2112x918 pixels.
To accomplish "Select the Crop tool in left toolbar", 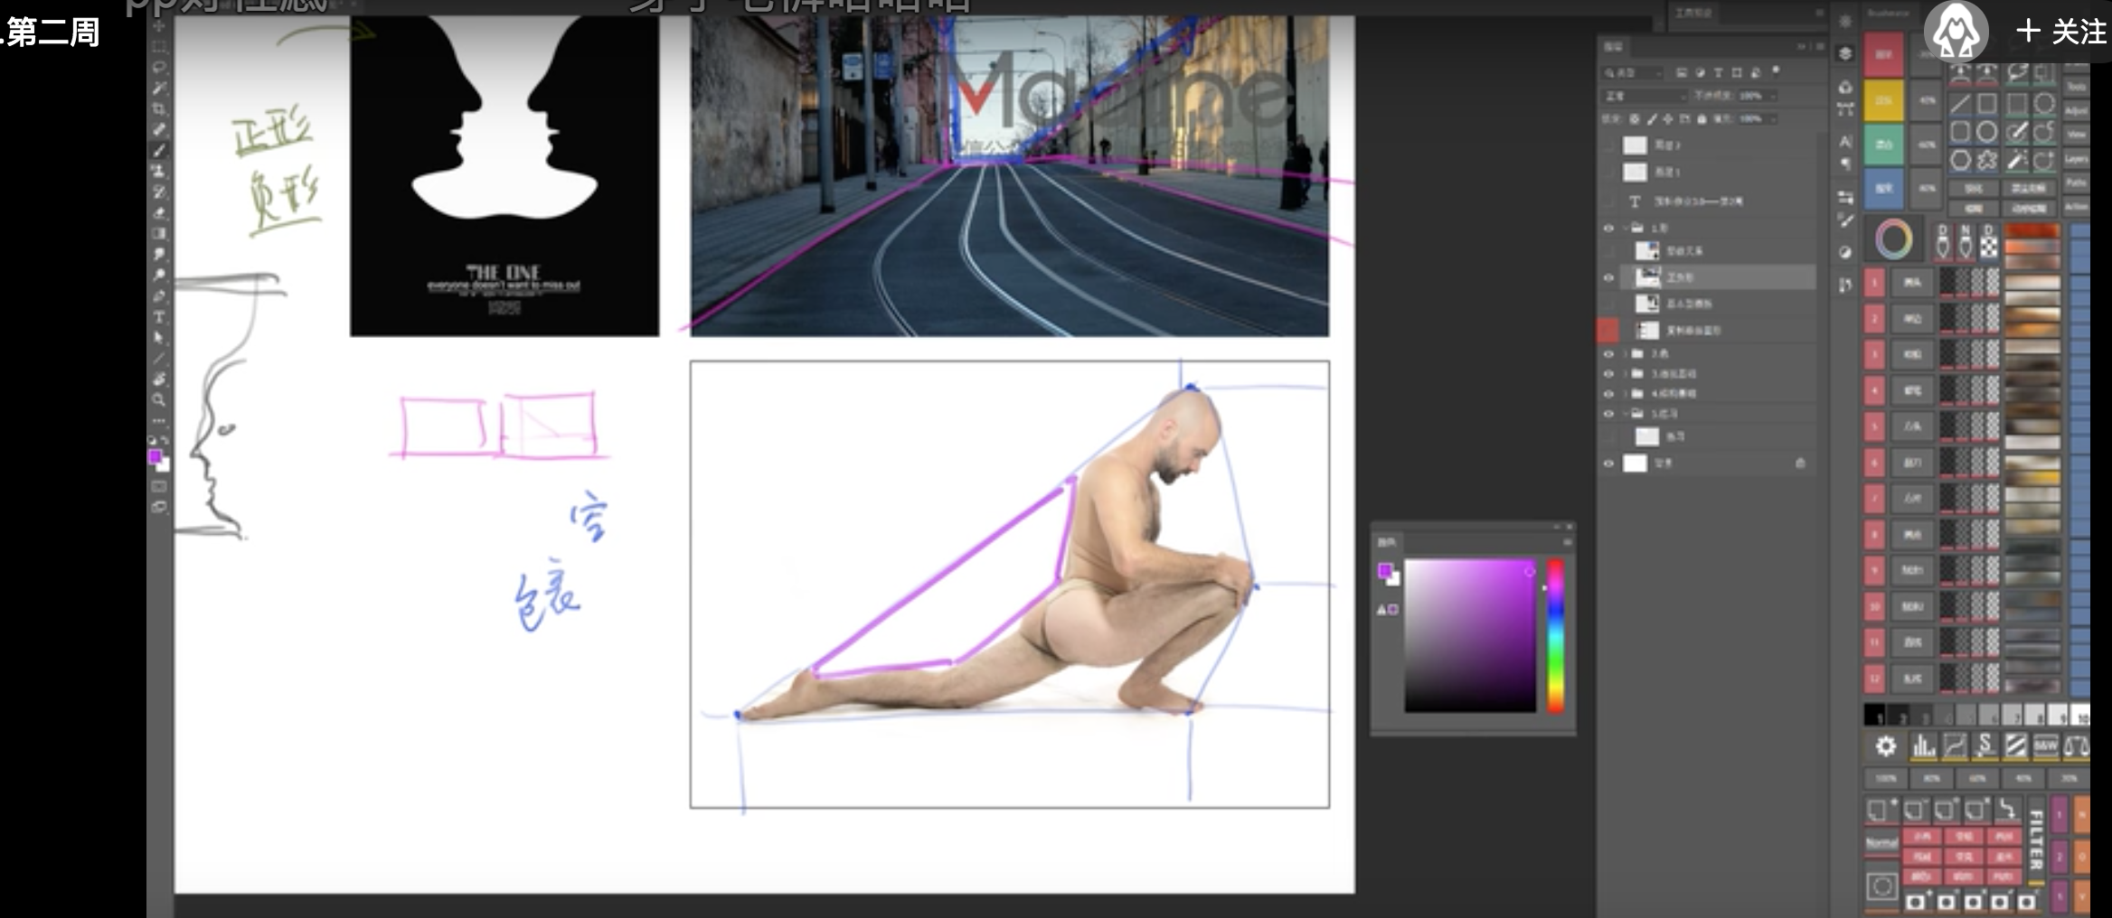I will 159,108.
